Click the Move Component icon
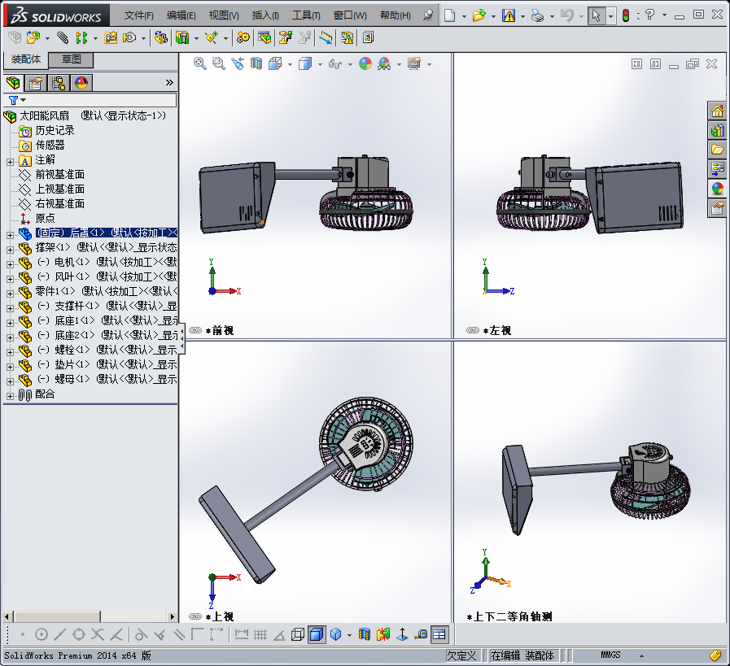Viewport: 730px width, 666px height. click(x=129, y=37)
